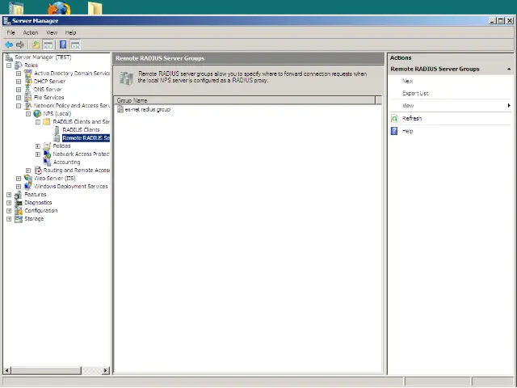Select Server Manager (TEST) root node
Image resolution: width=517 pixels, height=388 pixels.
point(43,57)
